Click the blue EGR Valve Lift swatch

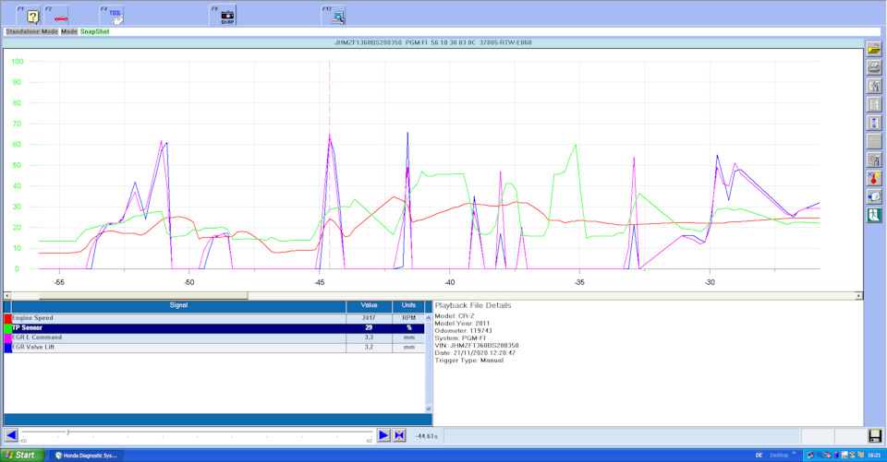[x=8, y=348]
